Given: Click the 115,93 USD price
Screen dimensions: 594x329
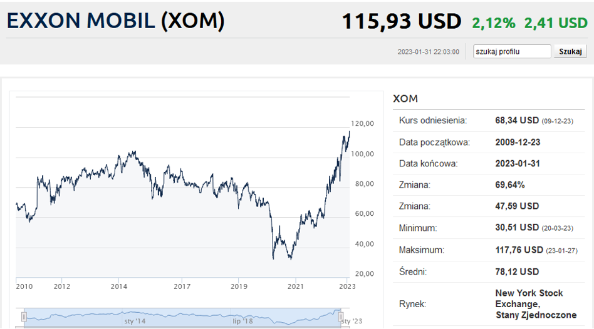Looking at the screenshot, I should 402,21.
